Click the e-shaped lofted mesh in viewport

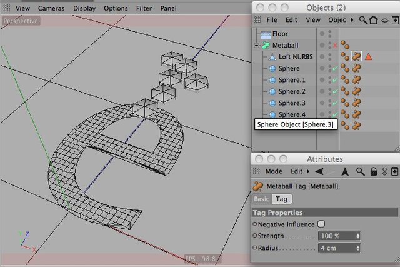[64, 166]
